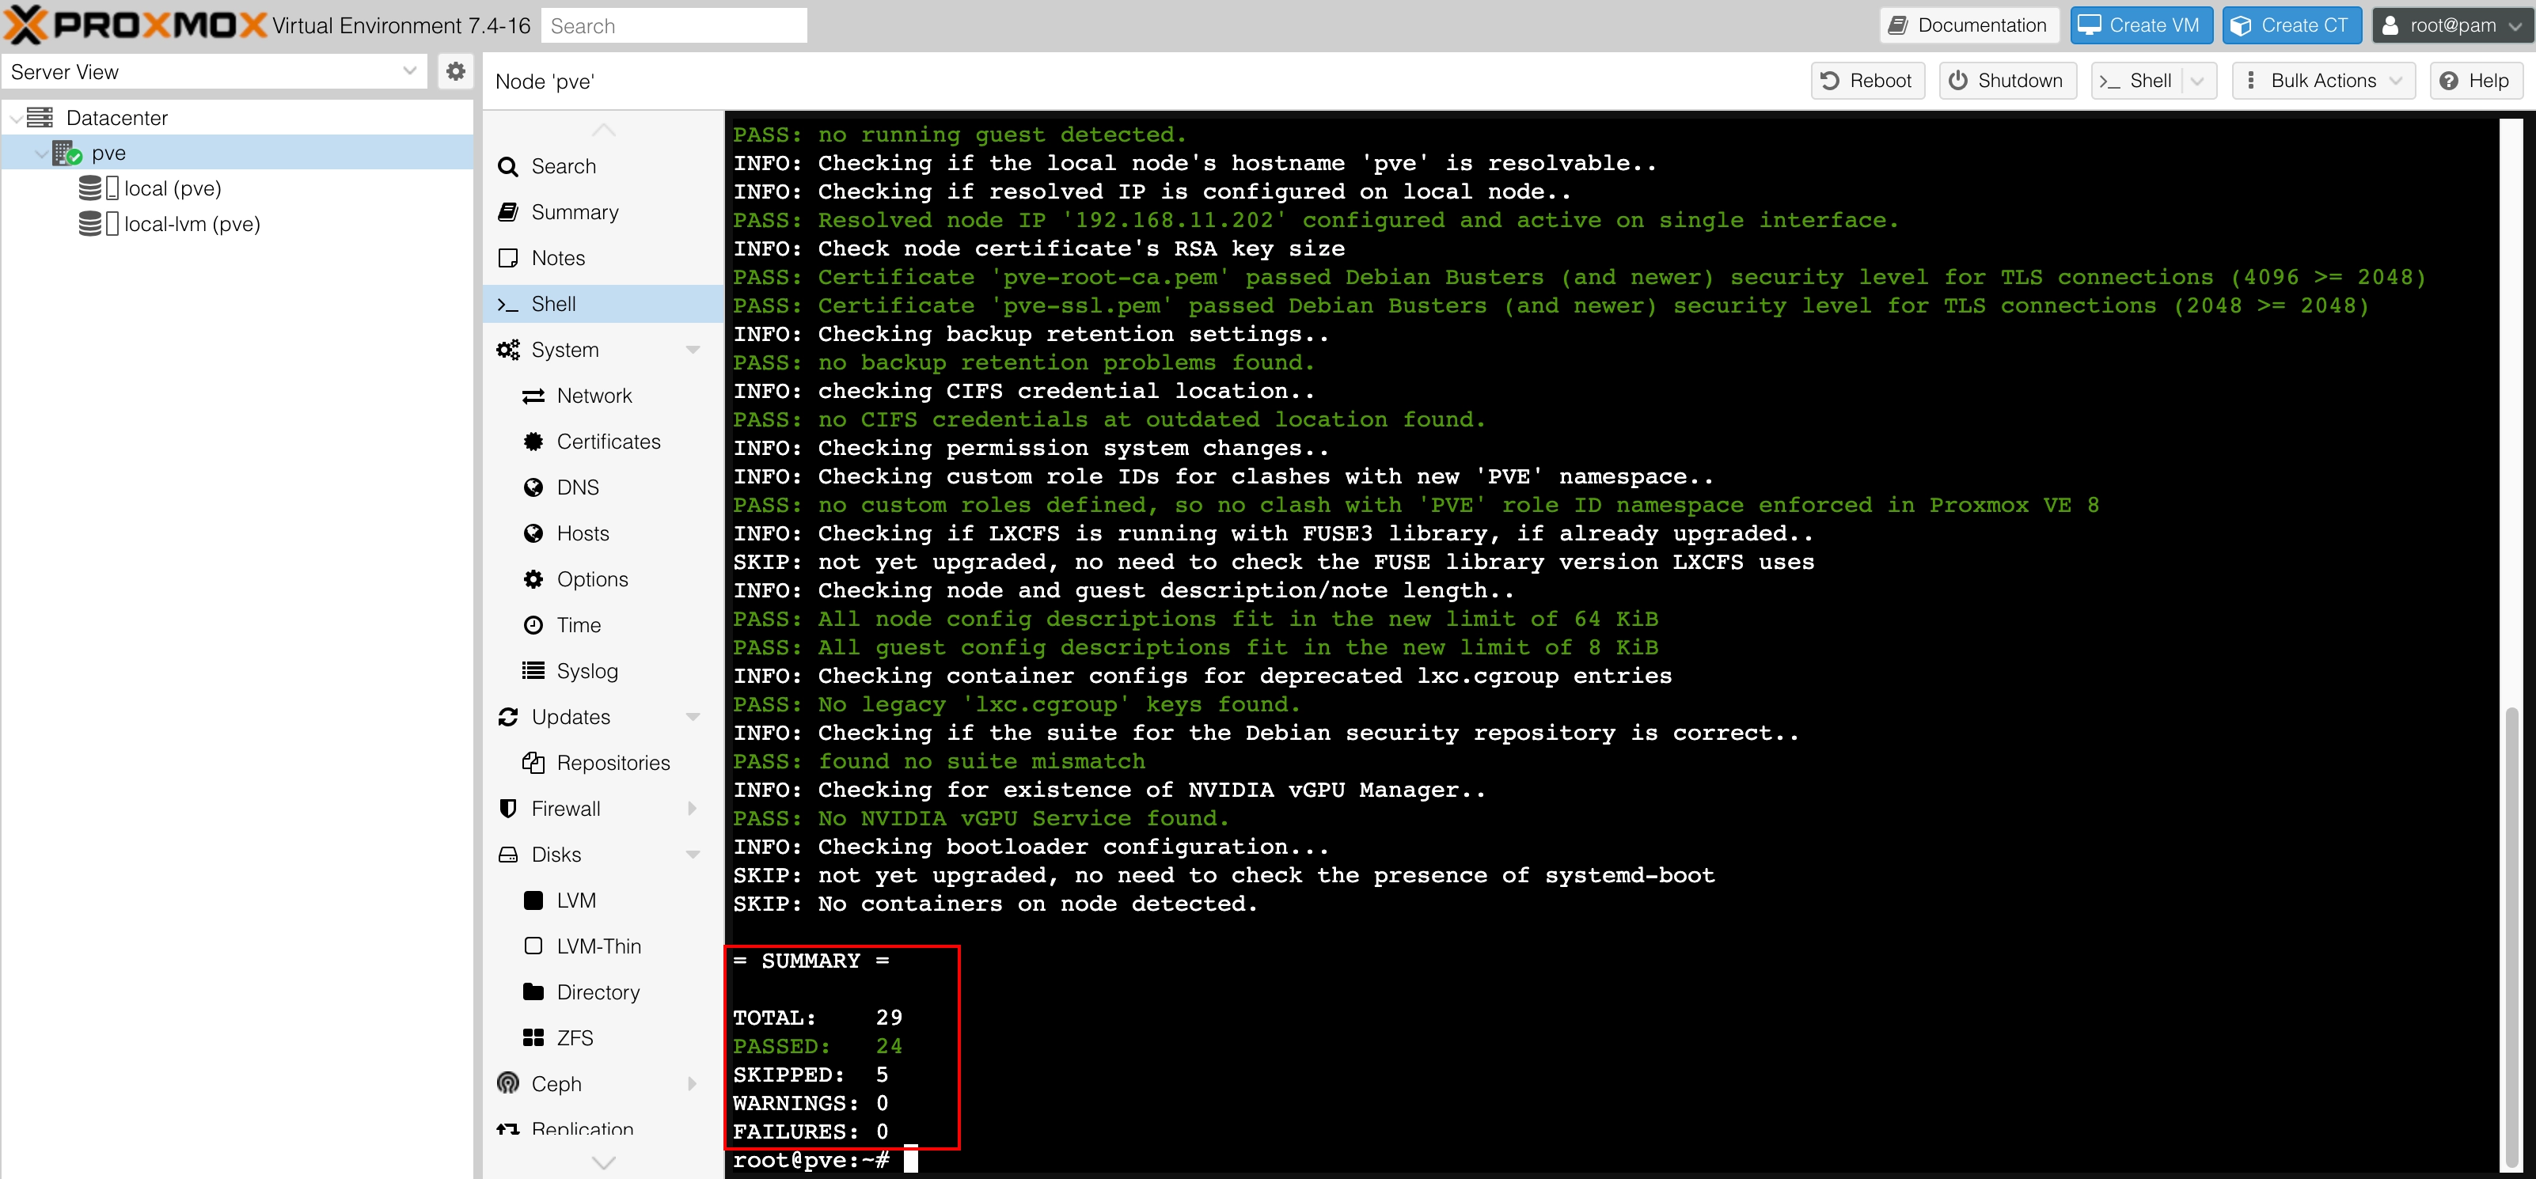
Task: Click the Summary tab in left panel
Action: (574, 212)
